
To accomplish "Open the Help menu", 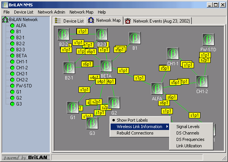I will 102,12.
